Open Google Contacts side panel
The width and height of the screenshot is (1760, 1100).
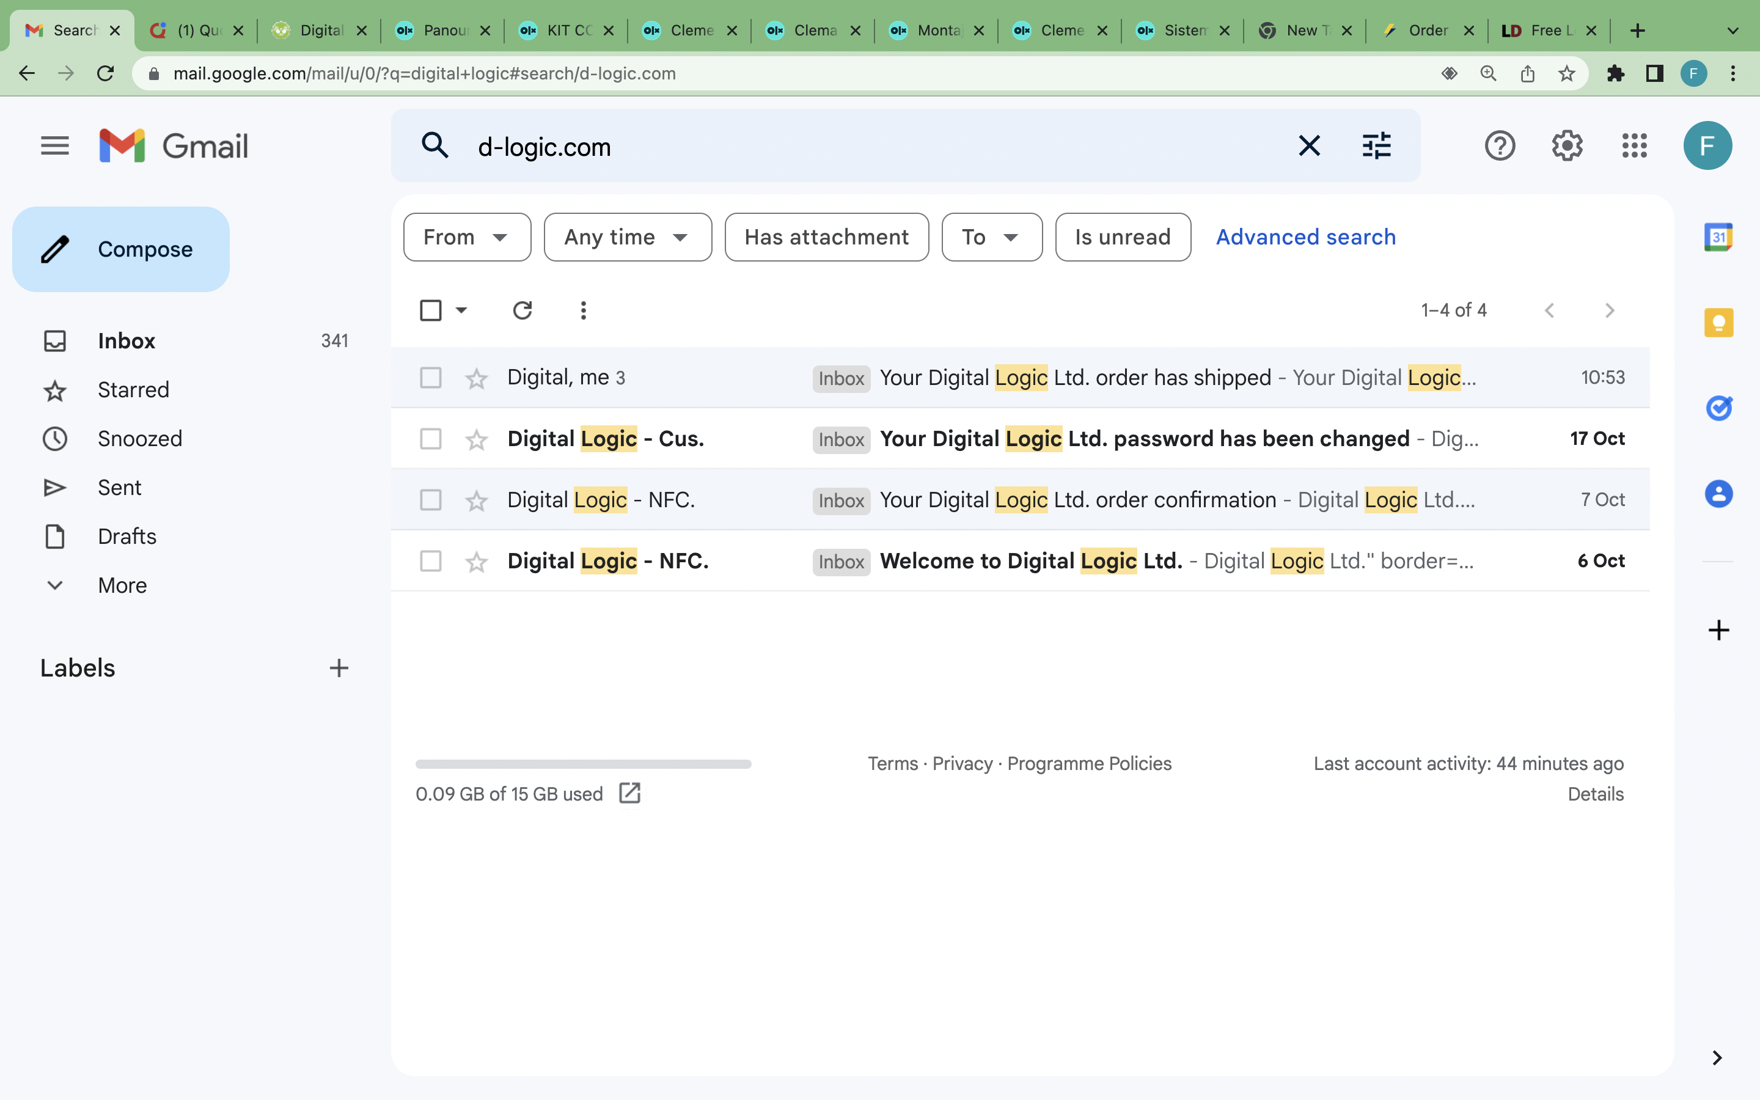pyautogui.click(x=1718, y=494)
